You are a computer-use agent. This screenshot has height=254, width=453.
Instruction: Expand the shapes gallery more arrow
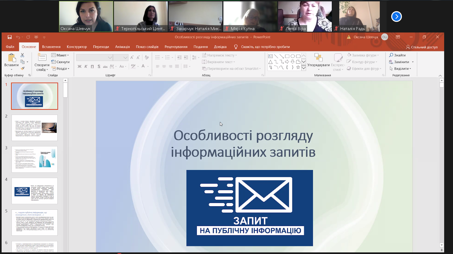tap(304, 68)
